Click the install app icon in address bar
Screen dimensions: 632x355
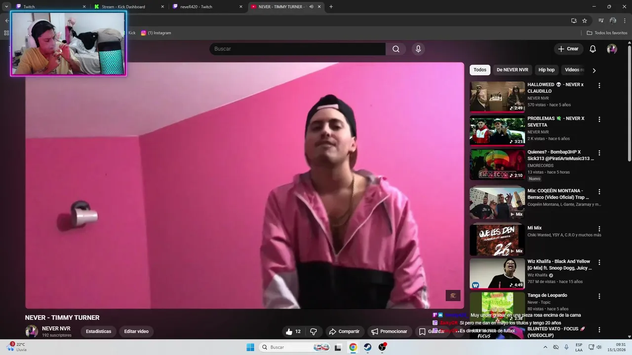point(574,20)
